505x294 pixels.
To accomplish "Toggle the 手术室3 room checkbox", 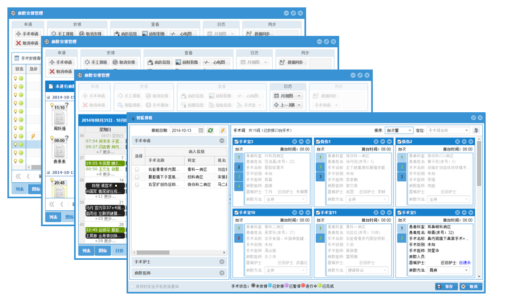I will click(237, 142).
